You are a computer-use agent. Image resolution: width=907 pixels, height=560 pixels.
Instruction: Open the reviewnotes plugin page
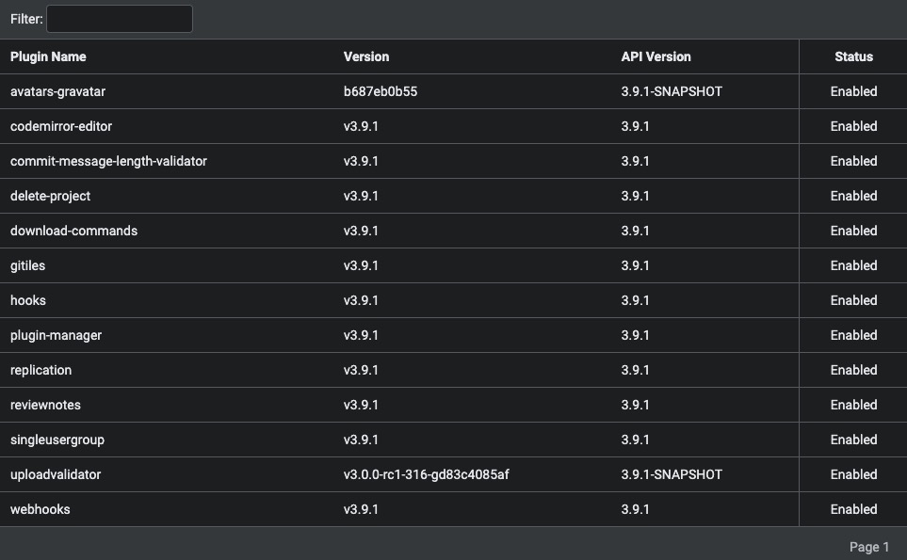(44, 405)
